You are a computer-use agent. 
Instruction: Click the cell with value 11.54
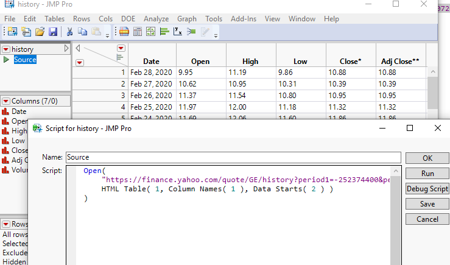(251, 95)
